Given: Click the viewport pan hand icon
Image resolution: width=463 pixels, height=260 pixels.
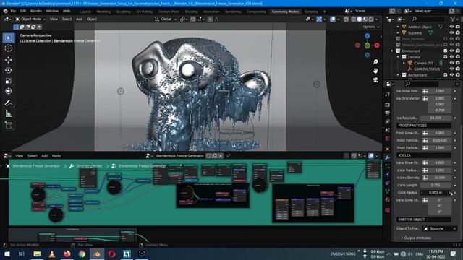Looking at the screenshot, I should coord(375,71).
